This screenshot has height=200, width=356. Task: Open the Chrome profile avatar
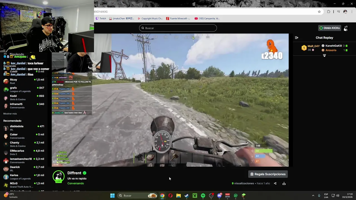[x=345, y=12]
